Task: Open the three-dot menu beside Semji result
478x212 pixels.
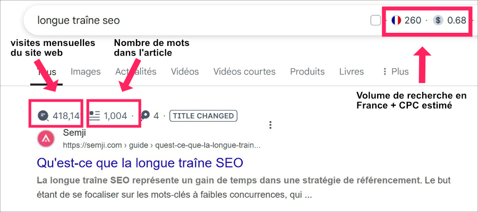Action: pos(270,125)
